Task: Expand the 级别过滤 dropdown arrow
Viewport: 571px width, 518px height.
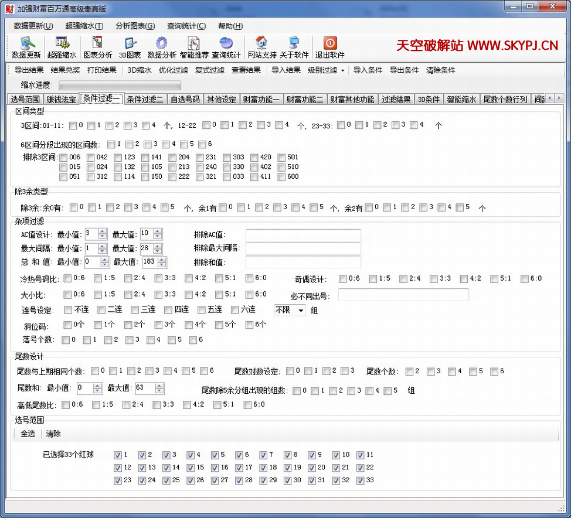Action: 342,70
